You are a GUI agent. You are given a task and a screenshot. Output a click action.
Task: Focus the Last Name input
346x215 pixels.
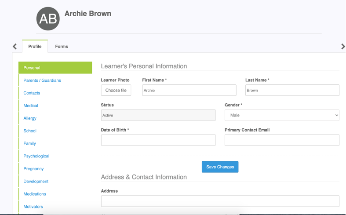tap(292, 90)
